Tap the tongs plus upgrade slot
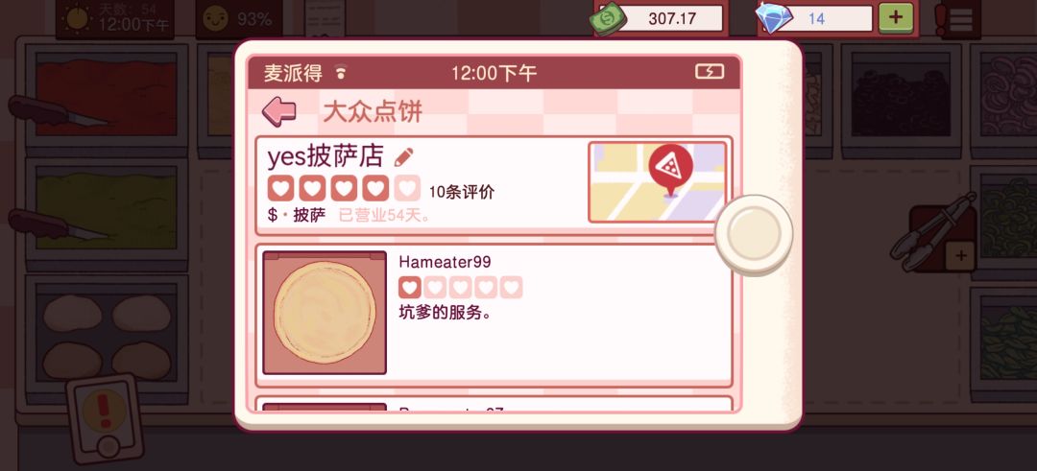Viewport: 1037px width, 471px height. coord(960,255)
